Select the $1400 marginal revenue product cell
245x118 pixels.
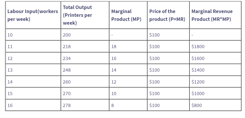click(198, 70)
